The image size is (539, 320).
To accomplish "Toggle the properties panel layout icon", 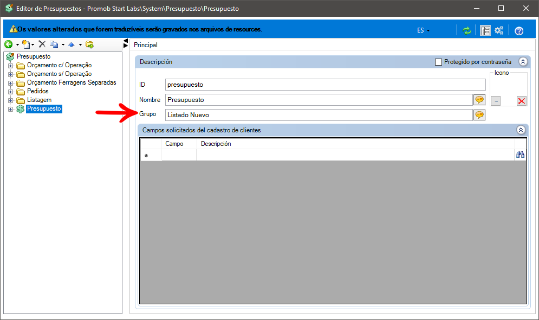I will click(485, 30).
